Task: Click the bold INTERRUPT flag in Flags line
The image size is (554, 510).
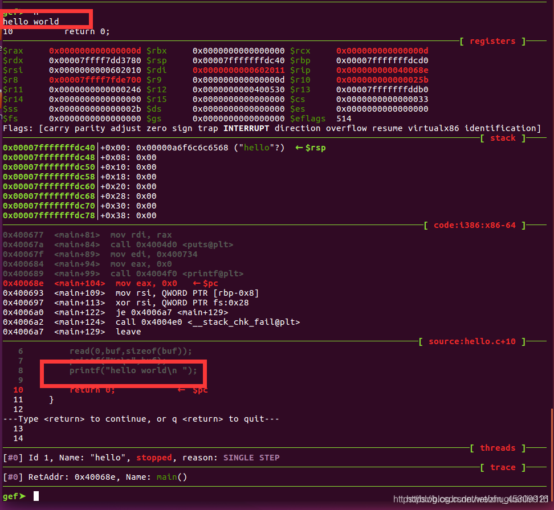Action: pyautogui.click(x=246, y=128)
